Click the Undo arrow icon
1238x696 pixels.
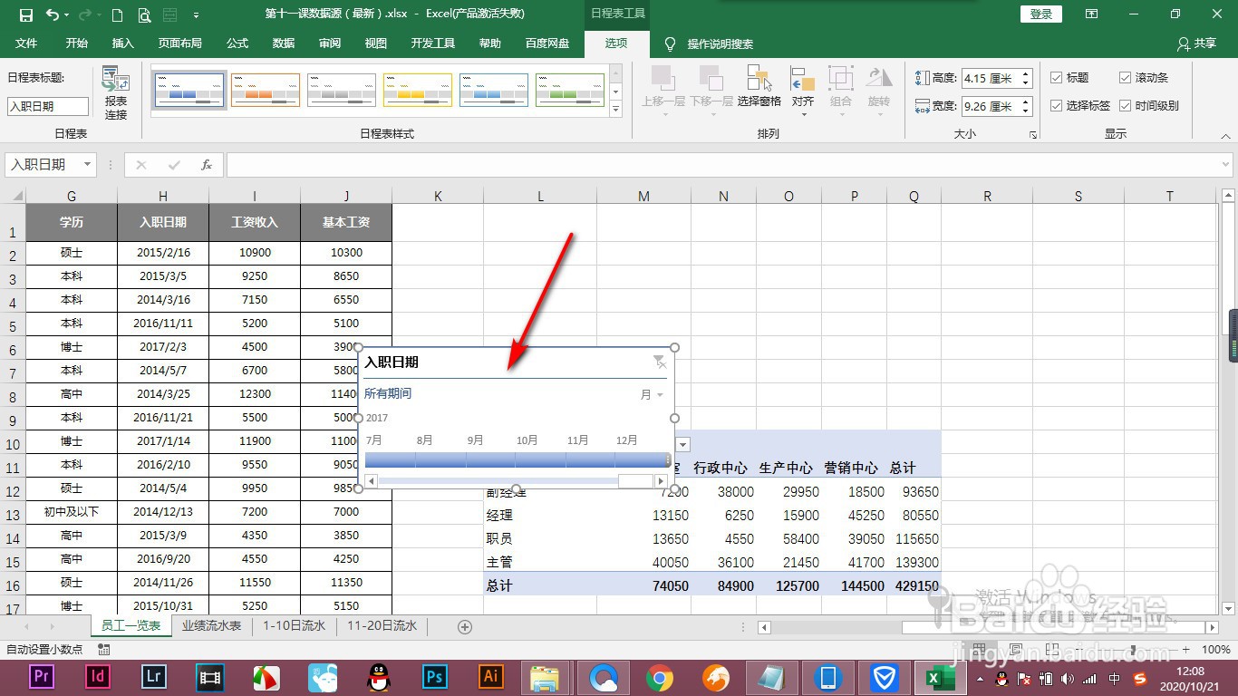[x=53, y=14]
